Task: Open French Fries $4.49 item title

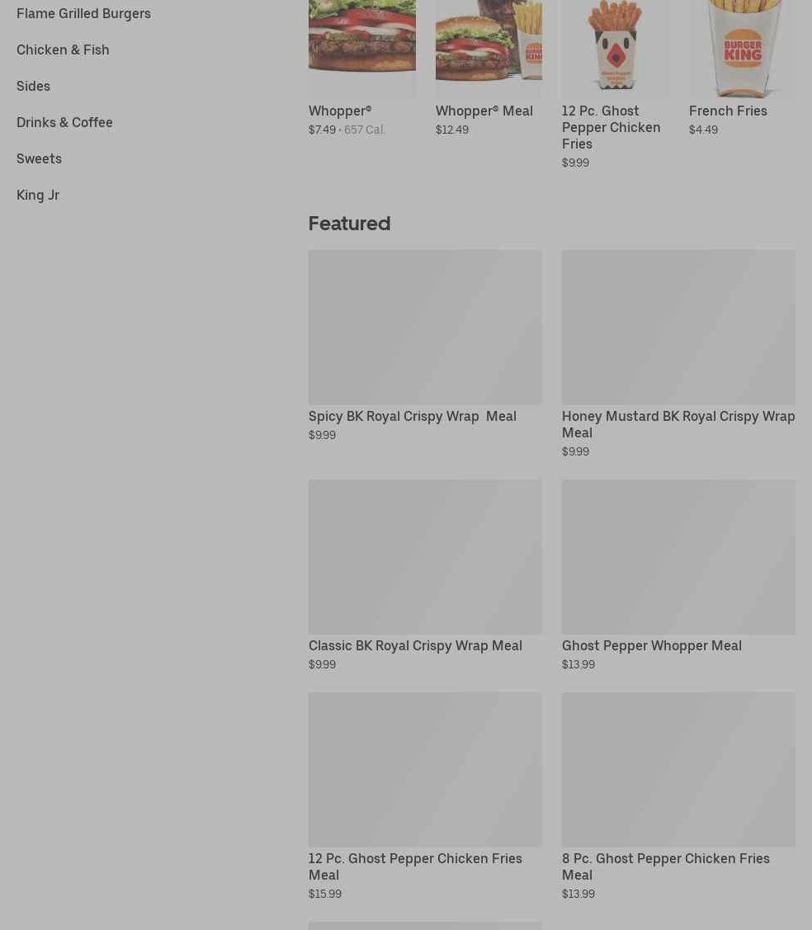Action: (x=728, y=111)
